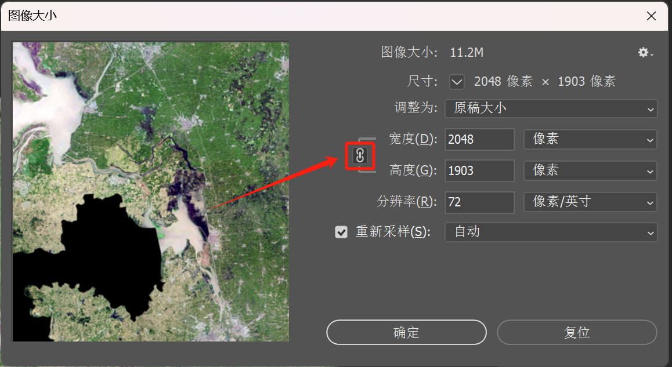This screenshot has width=672, height=367.
Task: Click the 图像大小 dialog title
Action: point(32,16)
